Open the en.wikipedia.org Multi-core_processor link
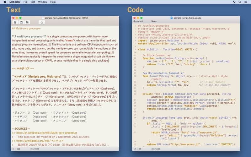The width and height of the screenshot is (251, 157). pyautogui.click(x=46, y=133)
